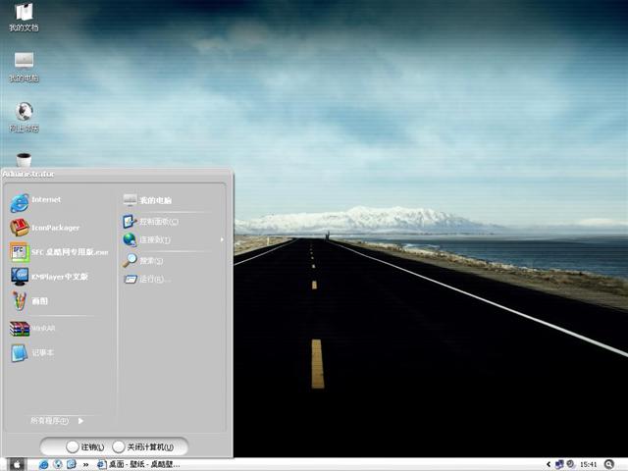The height and width of the screenshot is (471, 628).
Task: Click the 关闭计算机(U) shut down button
Action: (143, 446)
